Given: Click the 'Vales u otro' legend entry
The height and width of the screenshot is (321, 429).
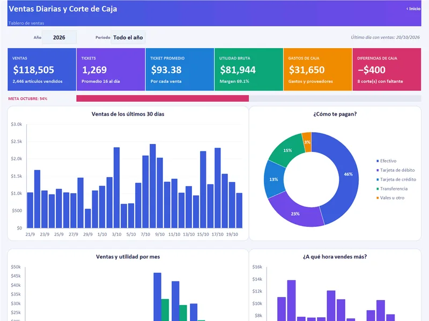Looking at the screenshot, I should coord(390,198).
